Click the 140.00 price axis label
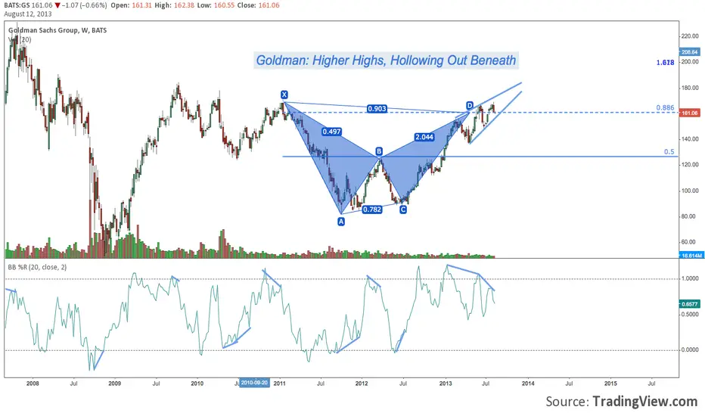This screenshot has width=705, height=416. 690,139
